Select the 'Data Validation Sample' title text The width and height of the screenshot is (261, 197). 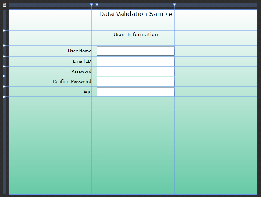pyautogui.click(x=136, y=14)
